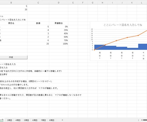Select column B header
Screen dimensions: 147x122
pyautogui.click(x=11, y=3)
